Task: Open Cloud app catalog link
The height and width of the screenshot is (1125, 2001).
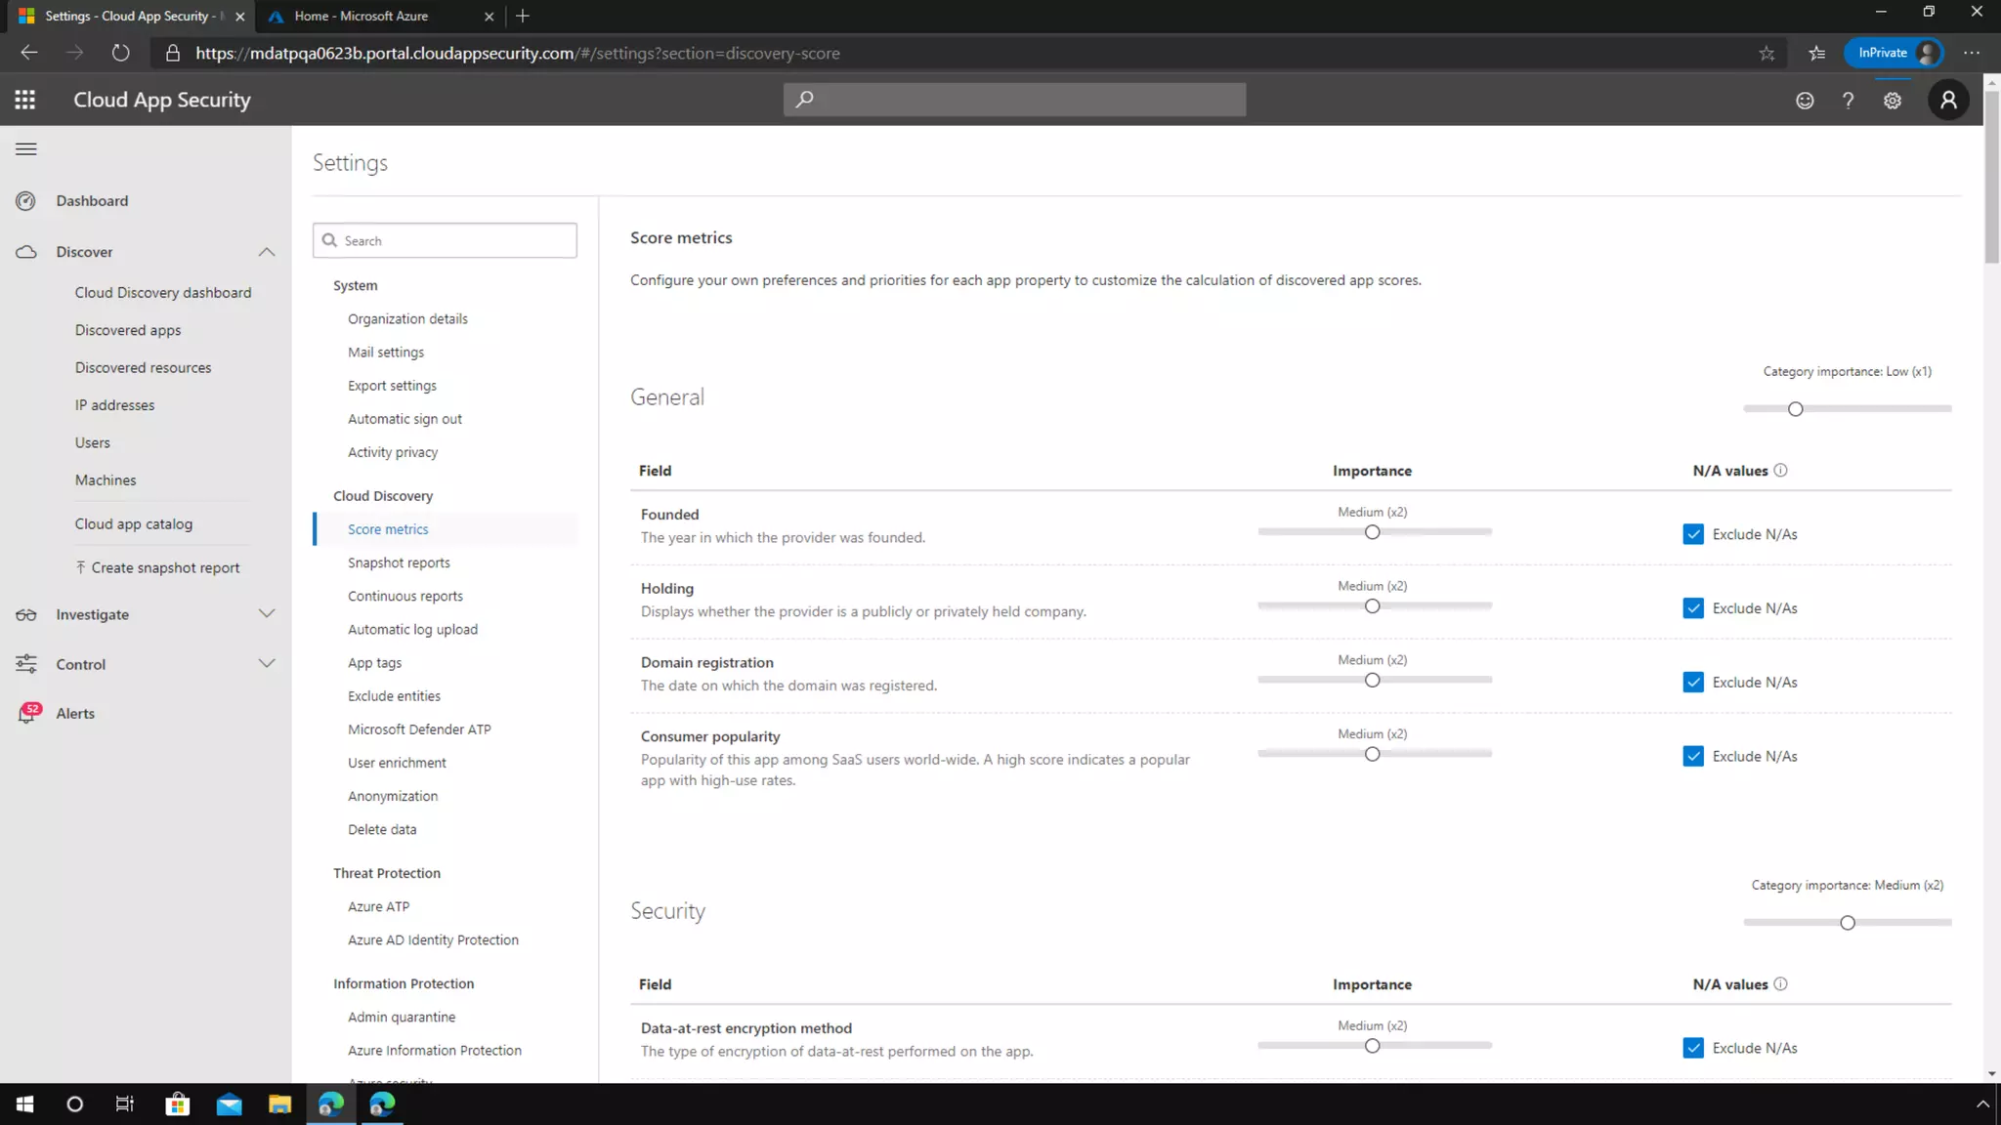Action: (x=134, y=524)
